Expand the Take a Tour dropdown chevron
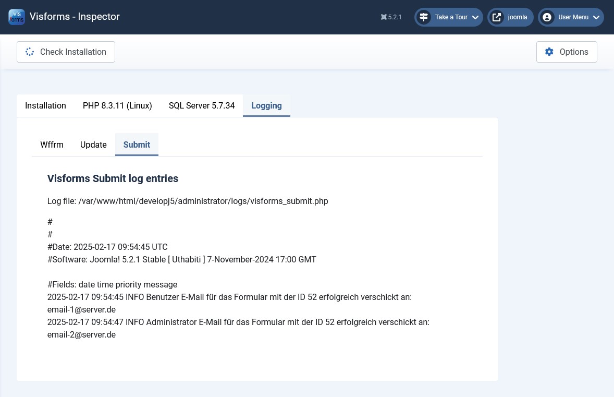Screen dimensions: 614x397 pos(475,17)
